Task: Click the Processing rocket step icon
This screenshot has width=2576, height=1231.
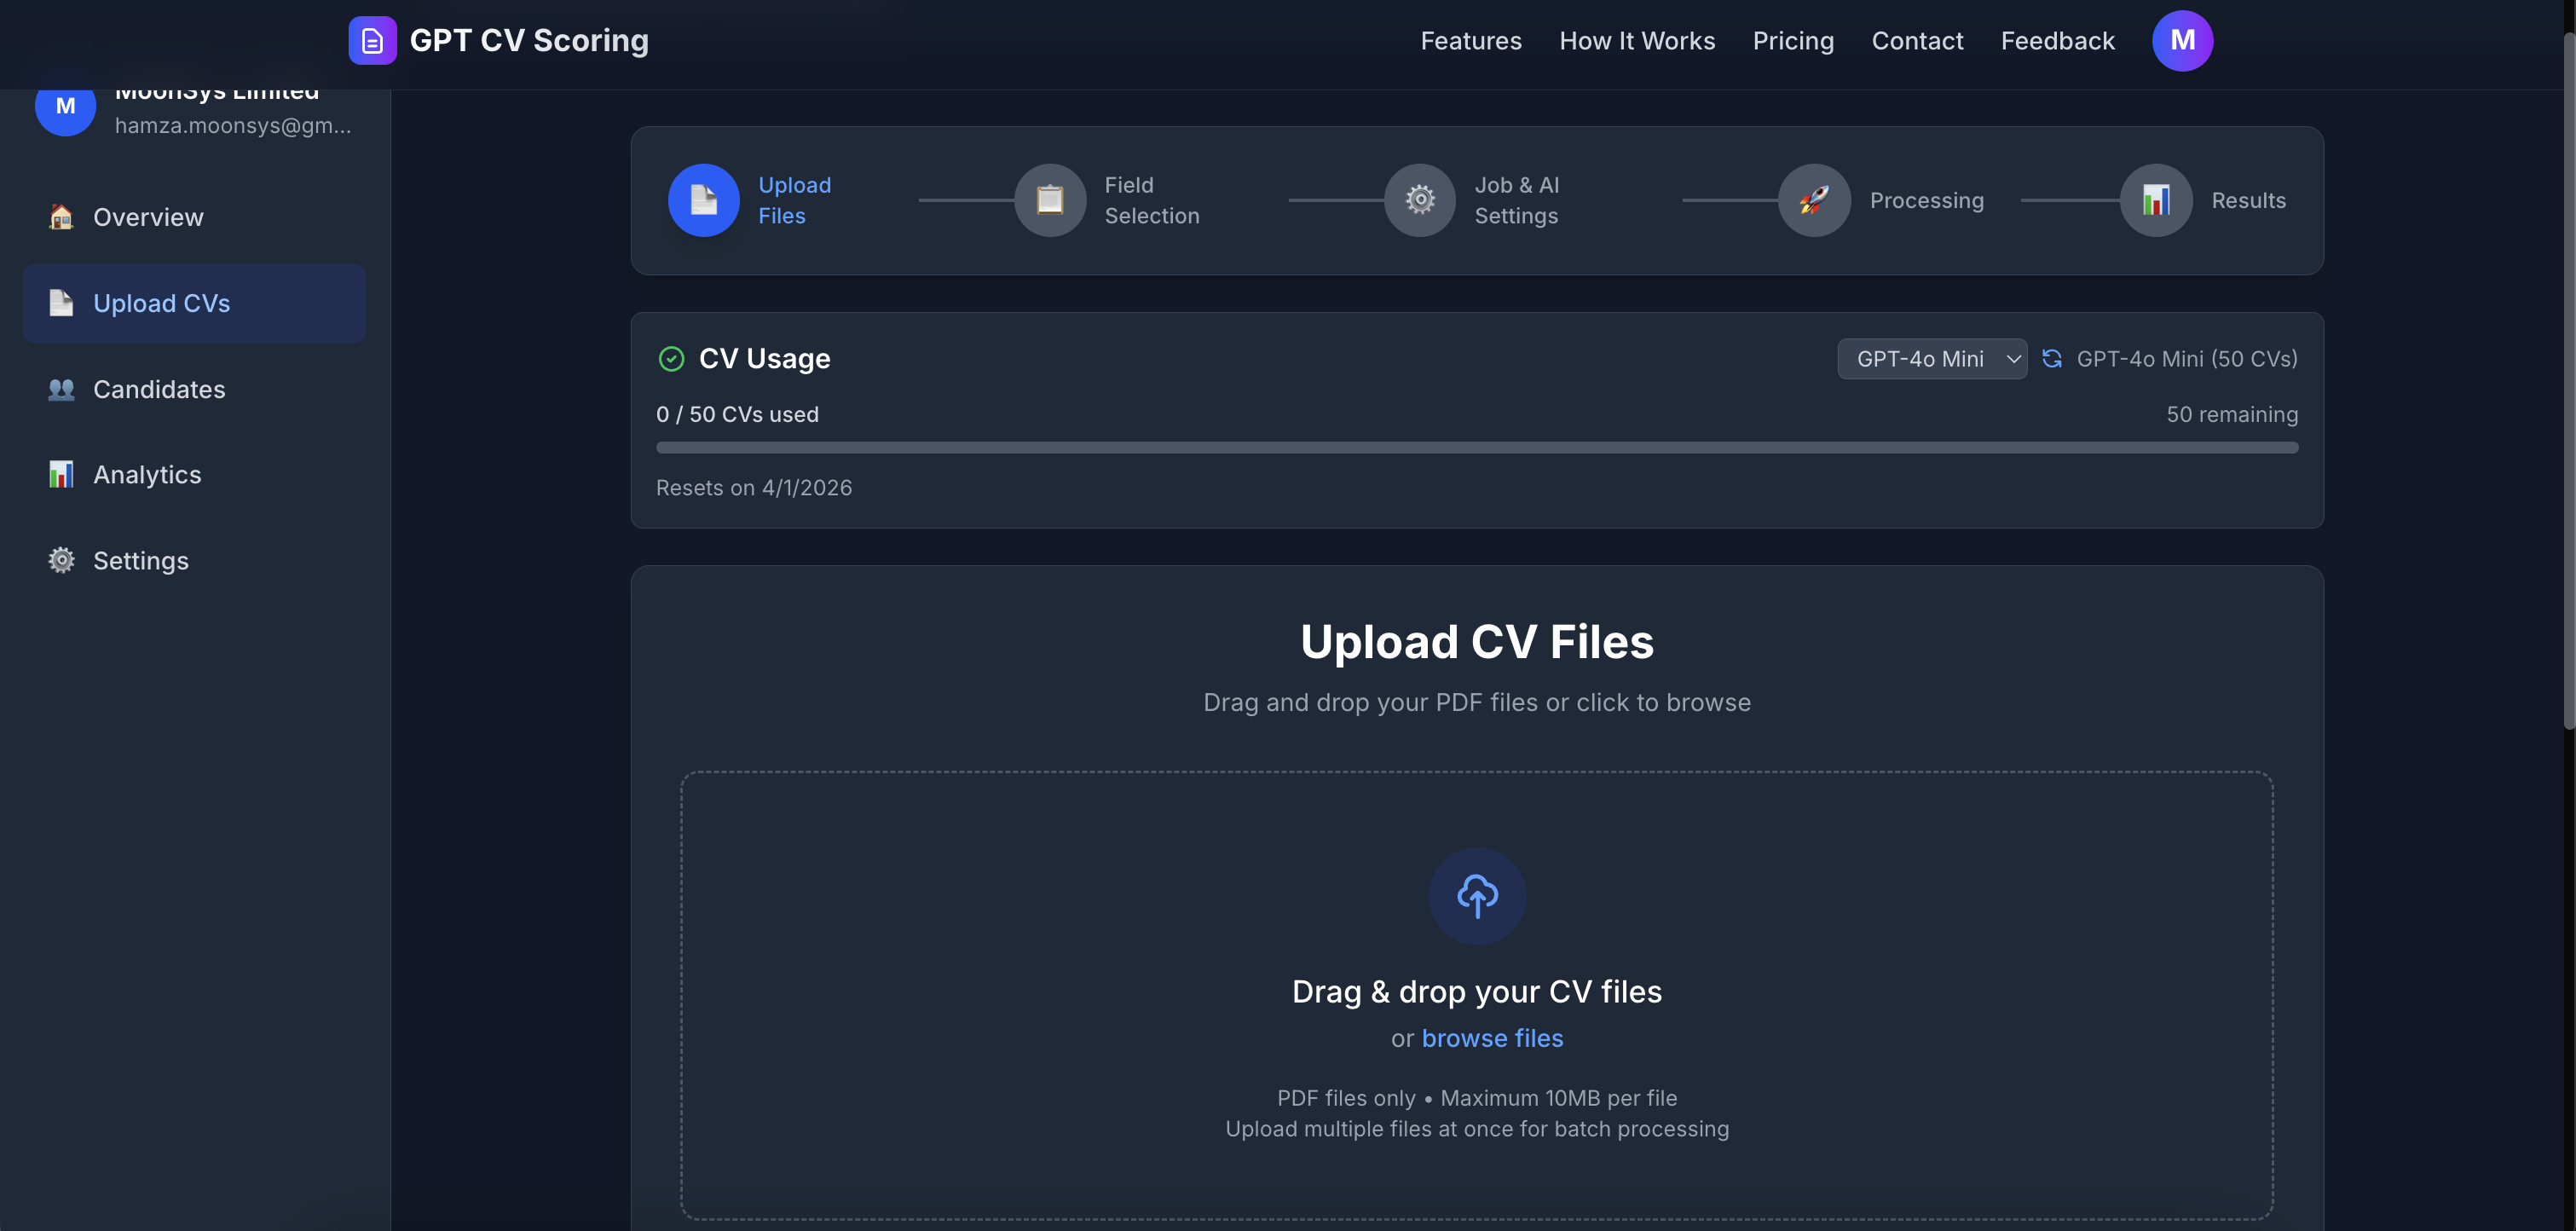Action: (x=1813, y=200)
